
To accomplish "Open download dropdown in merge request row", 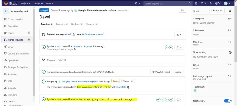I will click(x=179, y=35).
